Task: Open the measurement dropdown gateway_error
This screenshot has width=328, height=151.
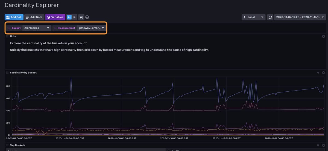Action: pyautogui.click(x=91, y=28)
